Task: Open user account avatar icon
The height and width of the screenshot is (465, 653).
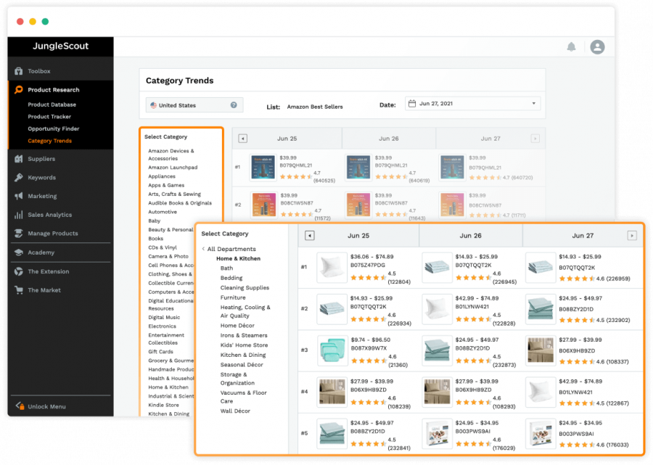Action: coord(597,46)
